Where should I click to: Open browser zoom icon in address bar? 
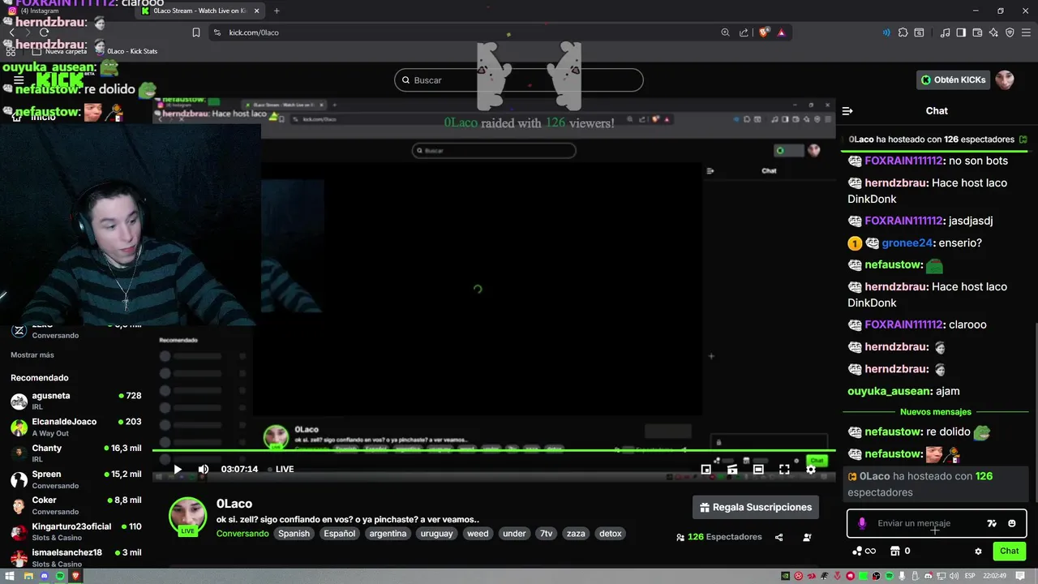click(725, 32)
